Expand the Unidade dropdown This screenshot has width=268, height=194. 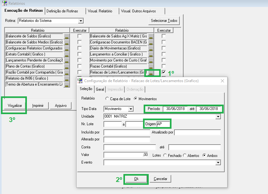[x=218, y=117]
